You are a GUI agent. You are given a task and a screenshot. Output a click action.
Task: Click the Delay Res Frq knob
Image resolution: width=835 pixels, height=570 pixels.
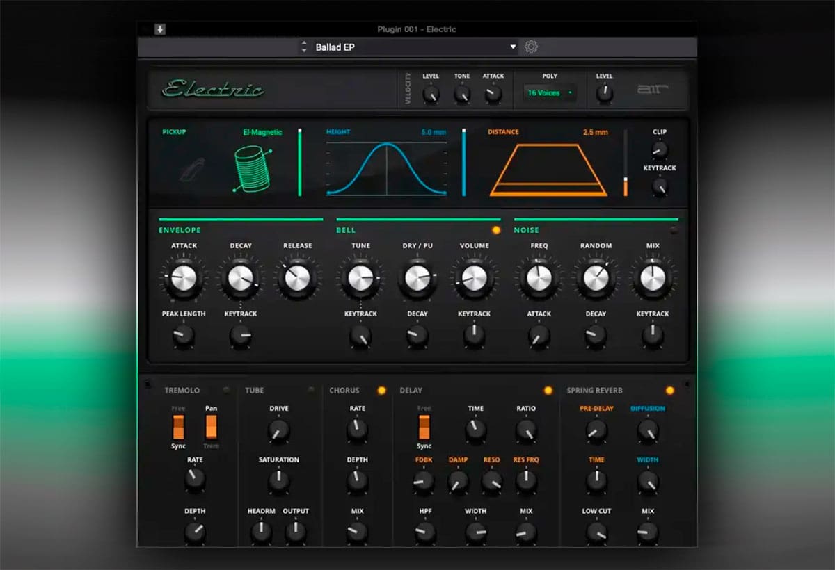point(526,482)
